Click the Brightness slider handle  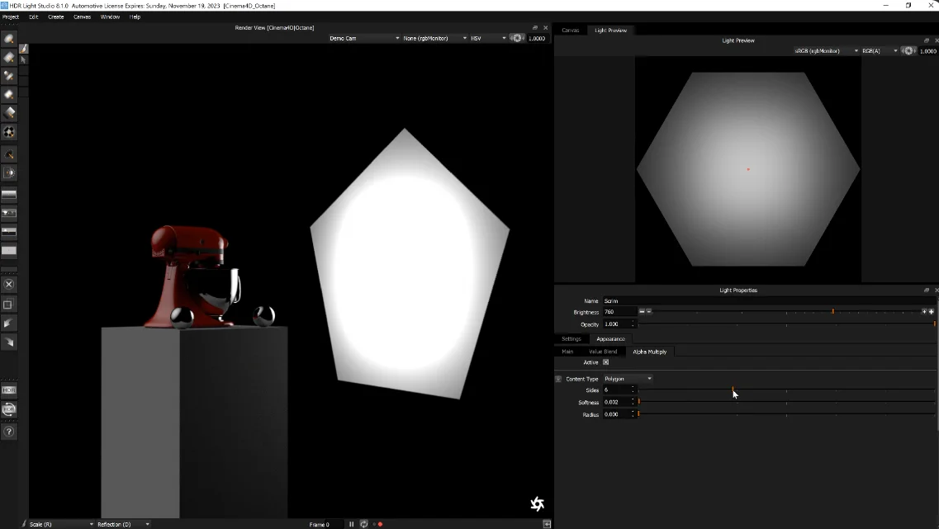click(833, 311)
